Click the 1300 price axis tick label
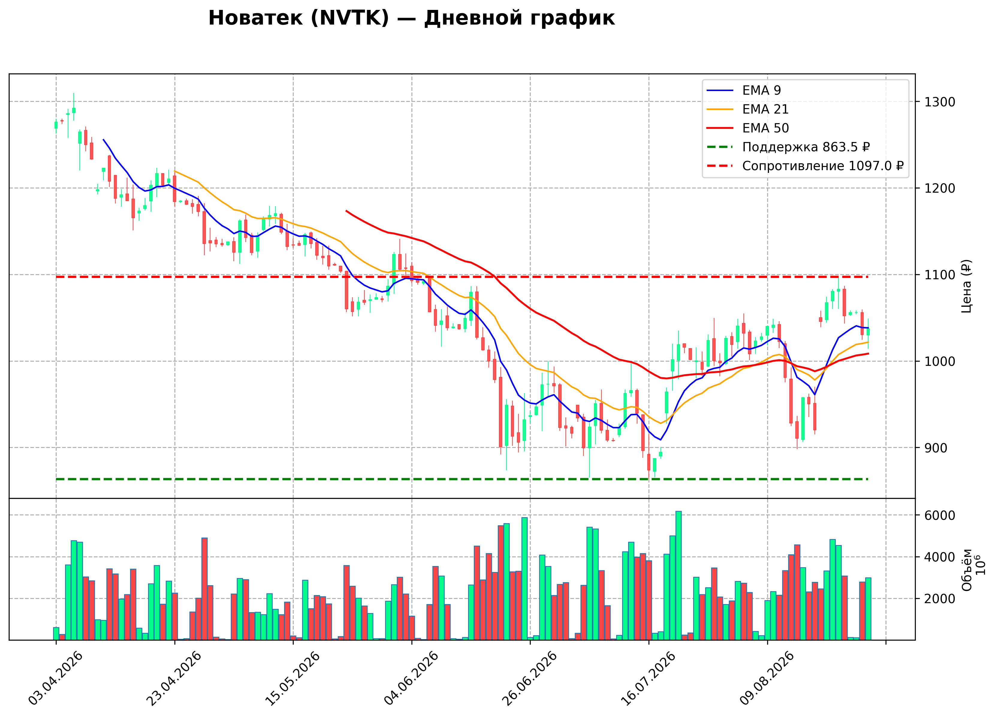 [x=940, y=102]
